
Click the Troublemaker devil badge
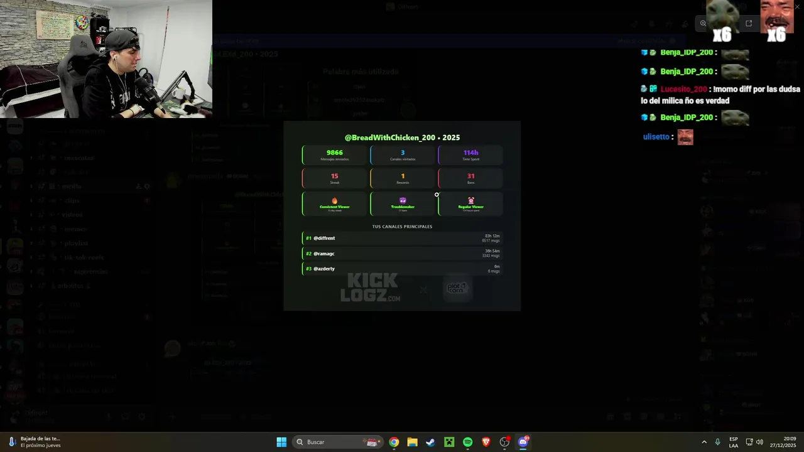pos(403,204)
